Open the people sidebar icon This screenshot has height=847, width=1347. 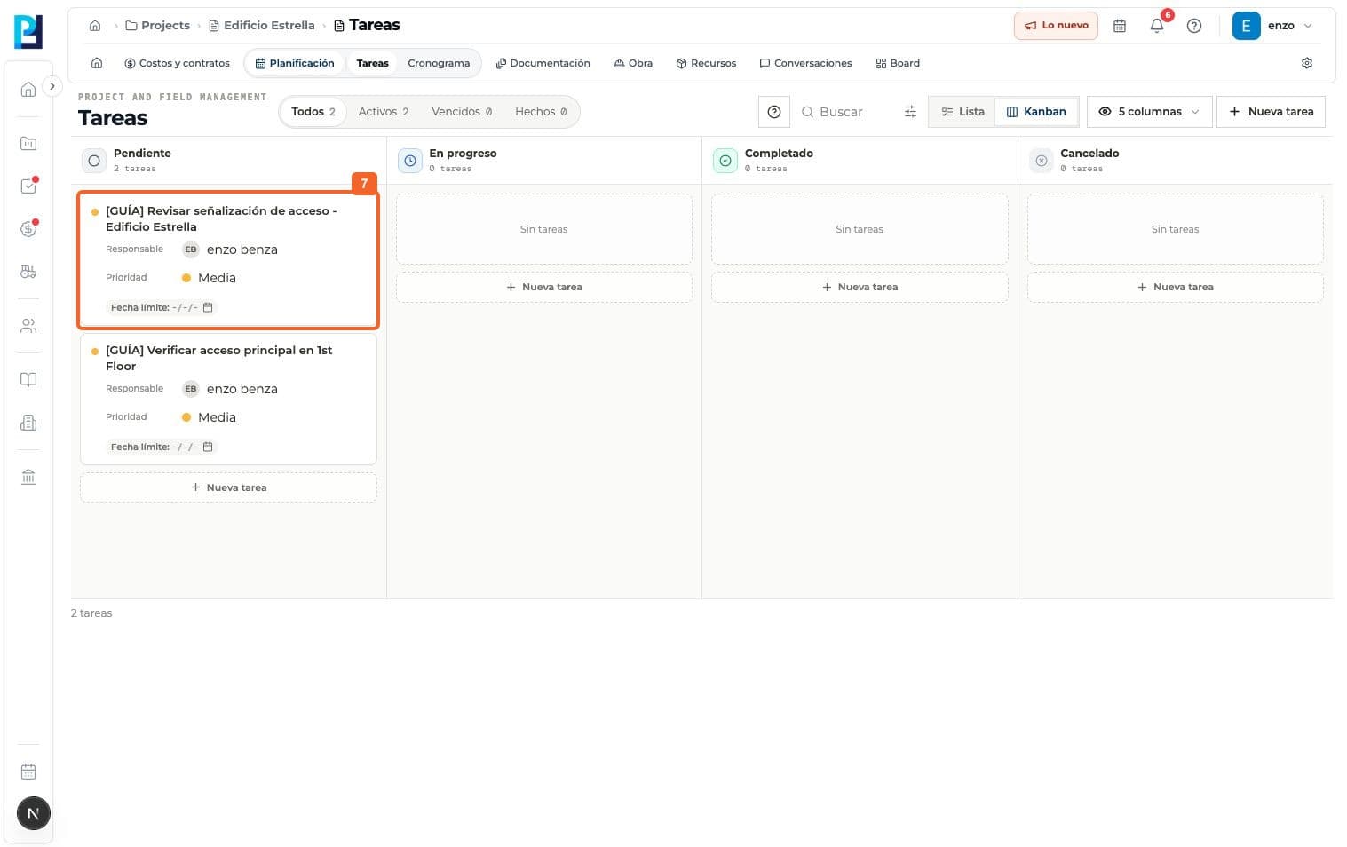point(28,326)
